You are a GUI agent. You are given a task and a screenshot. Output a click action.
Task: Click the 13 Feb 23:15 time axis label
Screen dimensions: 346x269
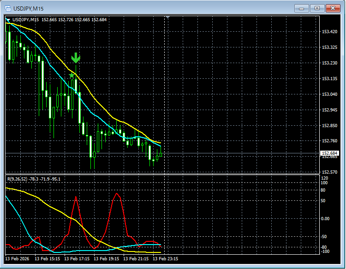pyautogui.click(x=166, y=259)
